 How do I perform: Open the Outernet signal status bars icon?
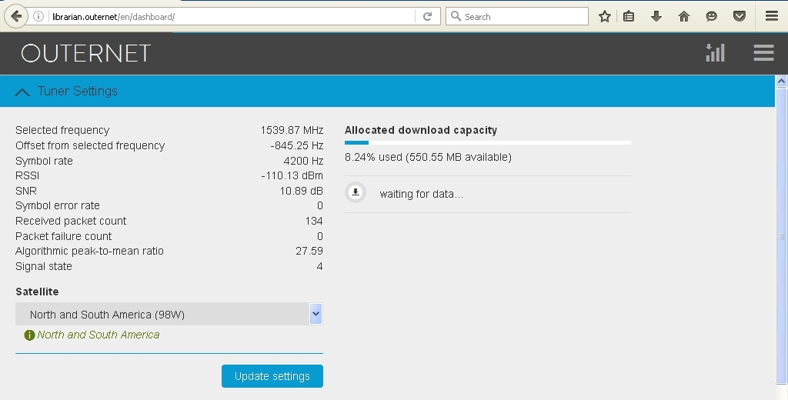coord(715,52)
